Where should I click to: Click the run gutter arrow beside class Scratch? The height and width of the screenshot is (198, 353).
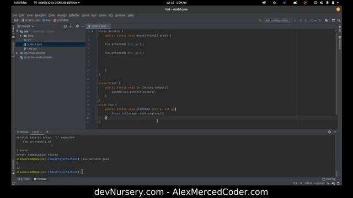point(92,31)
